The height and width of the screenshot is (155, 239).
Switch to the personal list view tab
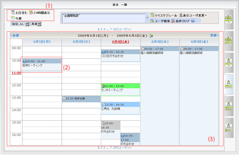point(229,128)
